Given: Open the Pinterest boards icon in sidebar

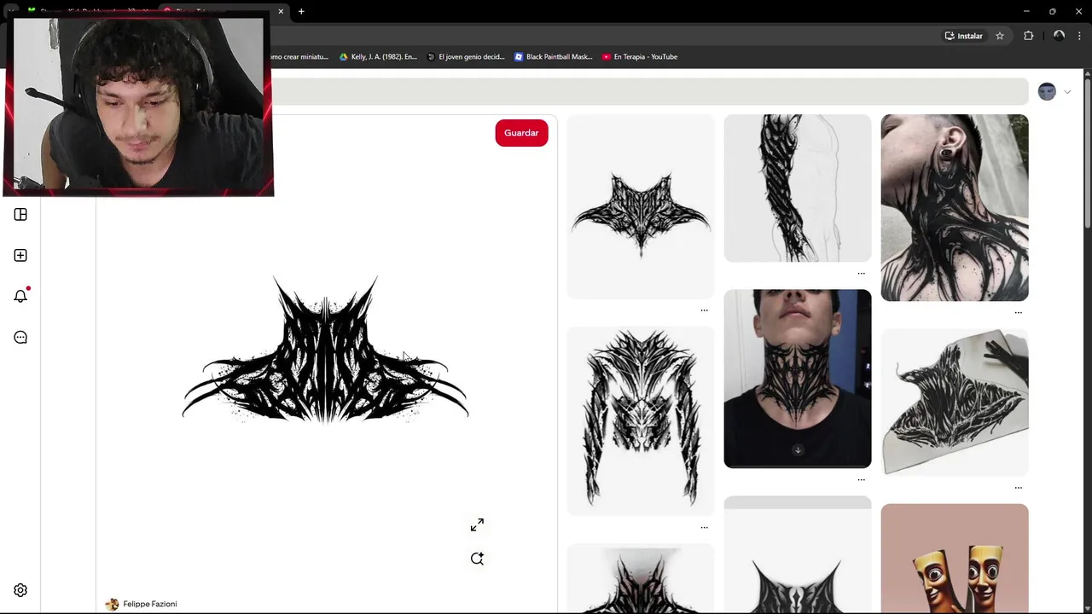Looking at the screenshot, I should pyautogui.click(x=20, y=215).
